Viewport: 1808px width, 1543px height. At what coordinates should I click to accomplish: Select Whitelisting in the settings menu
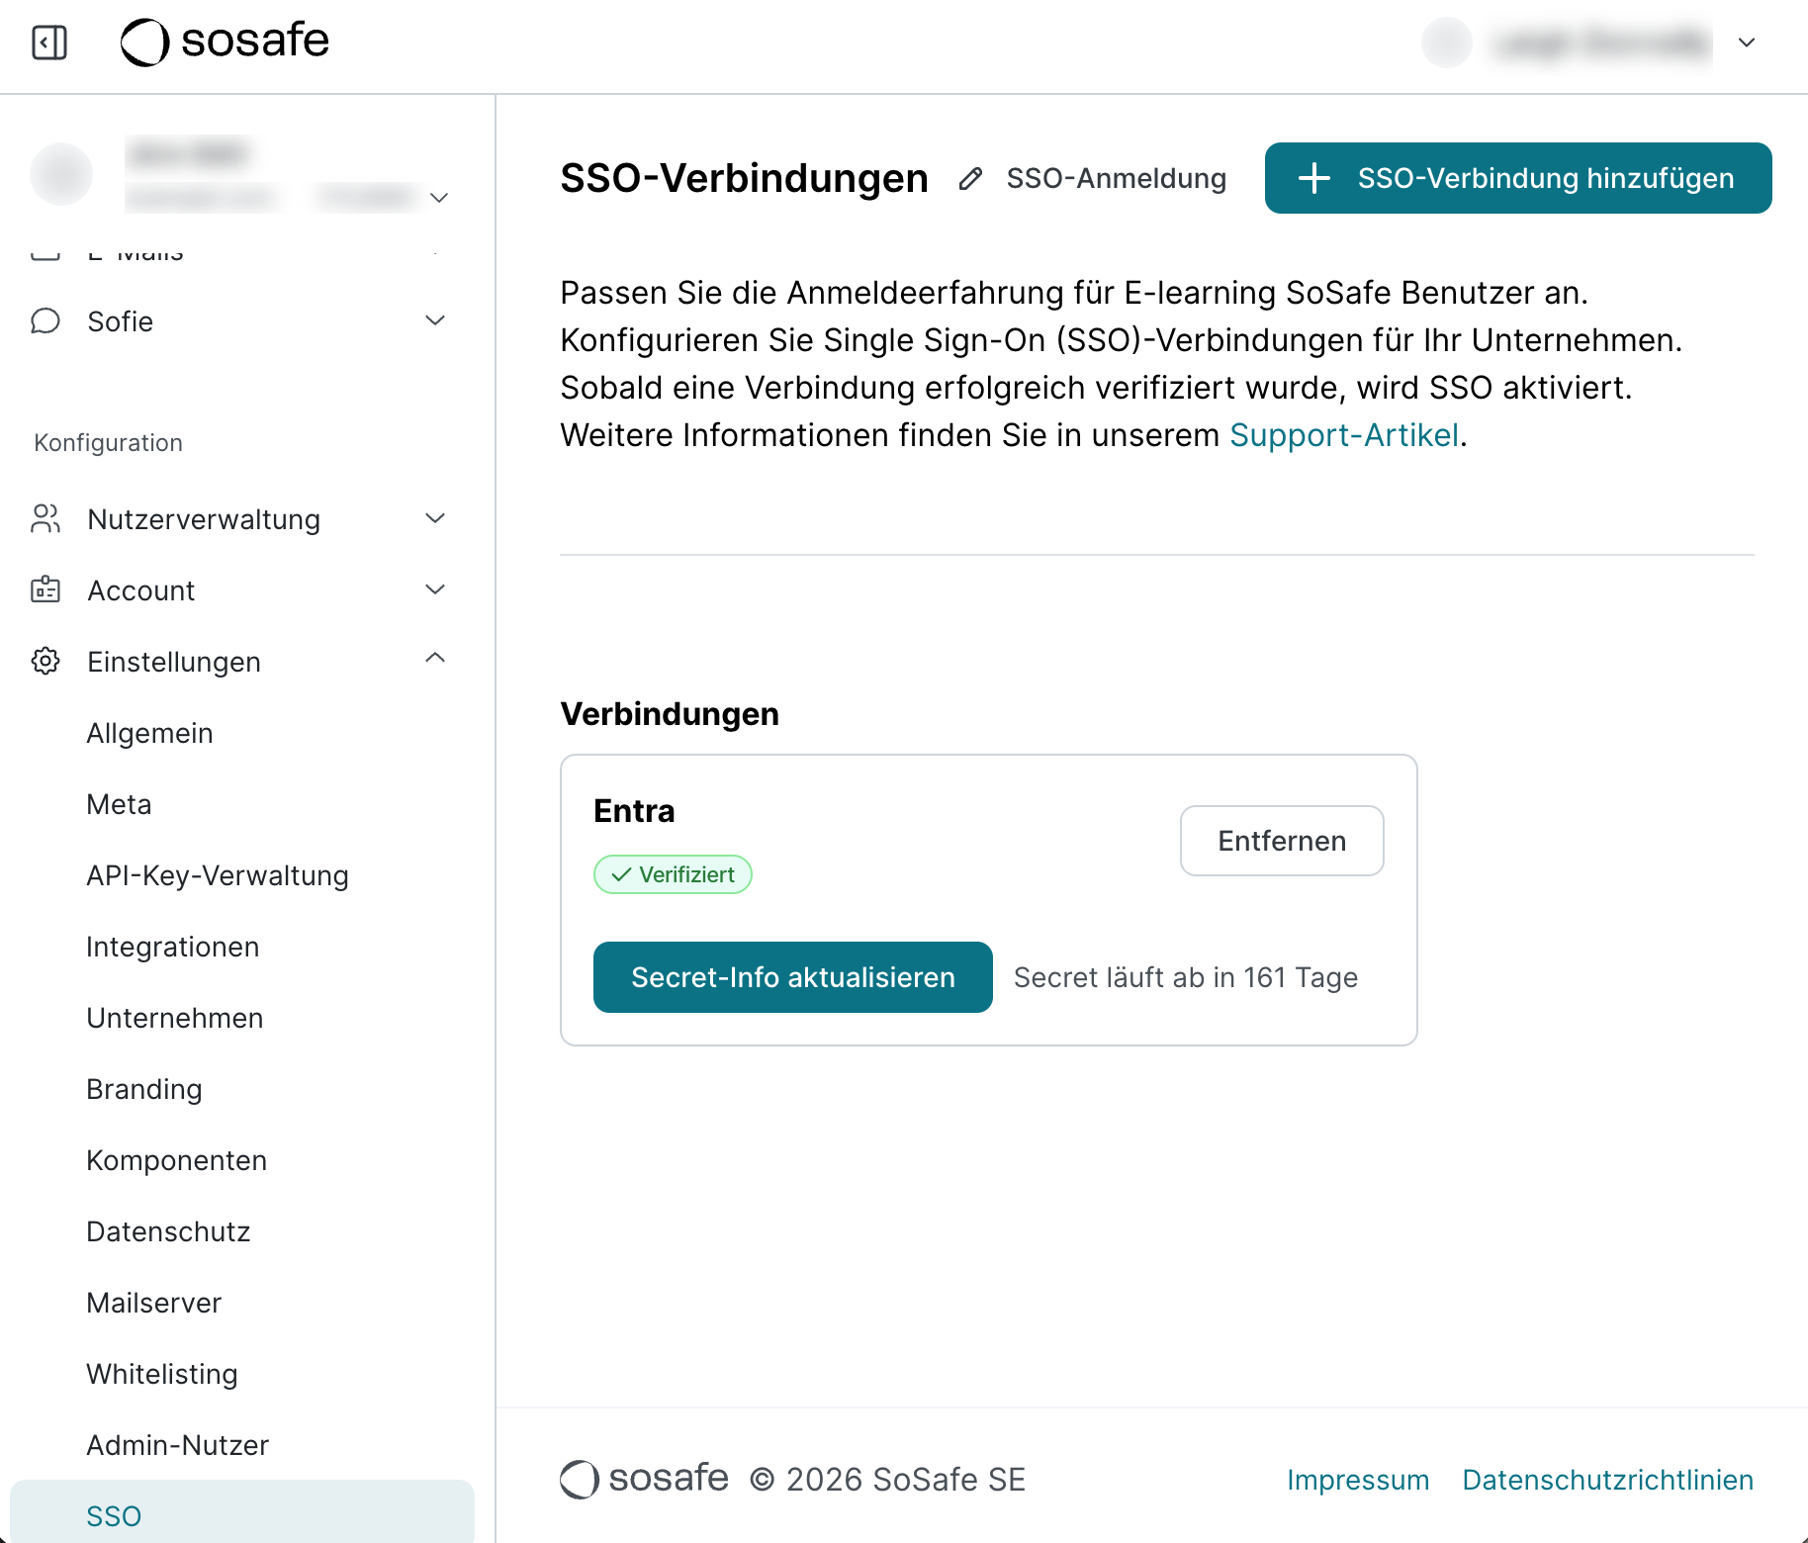click(x=162, y=1374)
